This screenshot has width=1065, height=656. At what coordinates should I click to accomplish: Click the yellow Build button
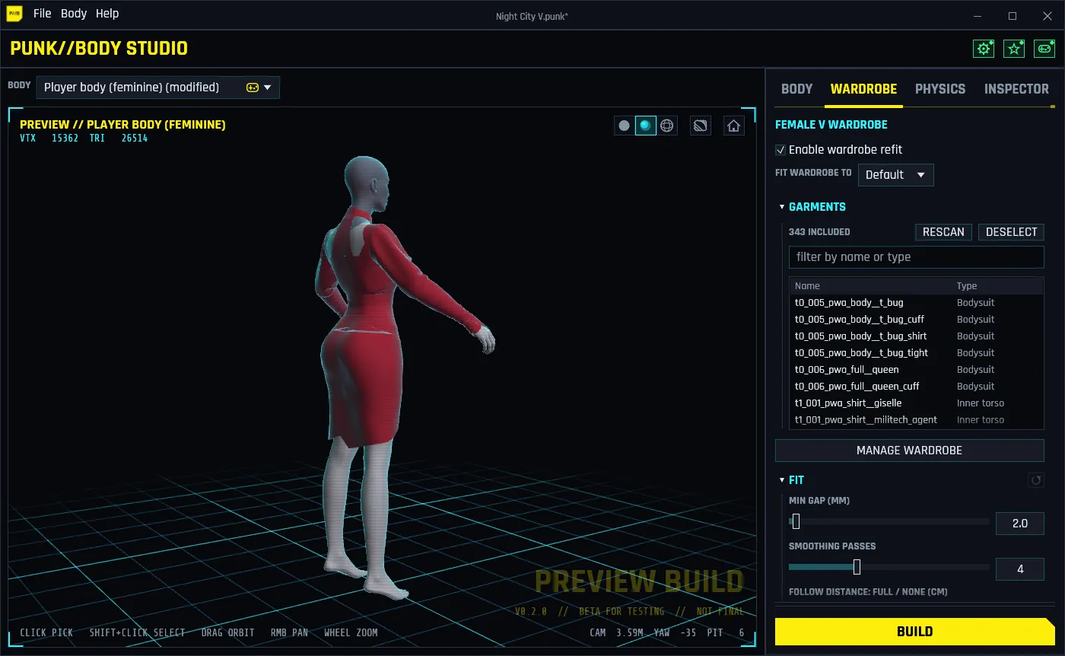click(914, 632)
